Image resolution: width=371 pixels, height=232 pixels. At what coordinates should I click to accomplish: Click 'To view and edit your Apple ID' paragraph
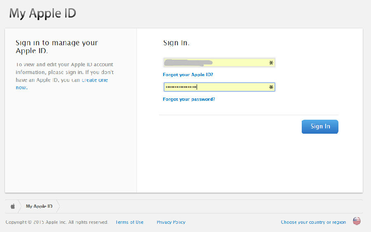tap(65, 76)
